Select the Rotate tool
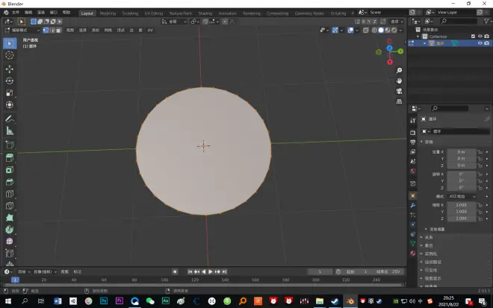The width and height of the screenshot is (493, 308). click(10, 81)
